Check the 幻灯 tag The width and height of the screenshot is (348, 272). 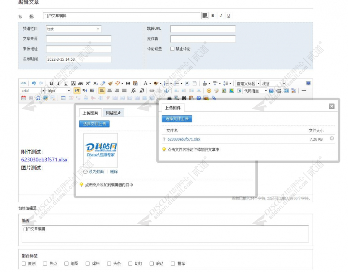130,263
